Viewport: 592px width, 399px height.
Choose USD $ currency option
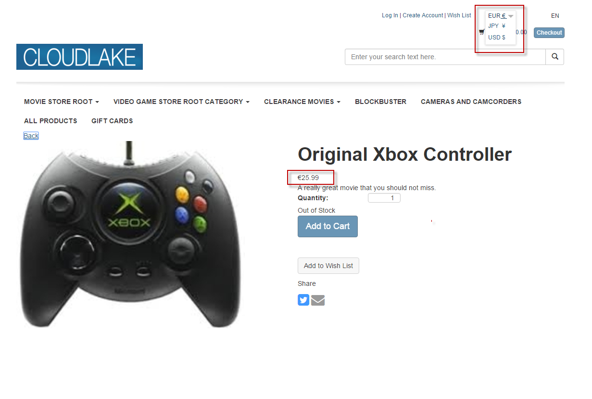click(497, 38)
